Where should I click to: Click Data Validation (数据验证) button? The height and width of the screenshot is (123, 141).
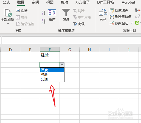(119, 23)
